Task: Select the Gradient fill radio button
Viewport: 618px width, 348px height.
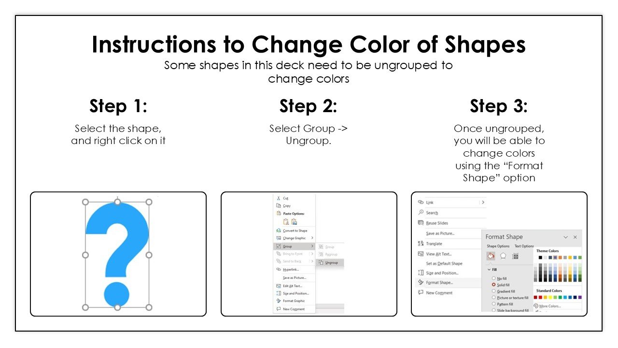Action: [x=493, y=291]
